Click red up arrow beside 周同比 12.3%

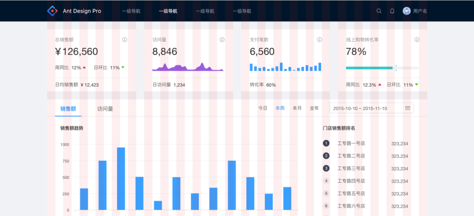(379, 85)
